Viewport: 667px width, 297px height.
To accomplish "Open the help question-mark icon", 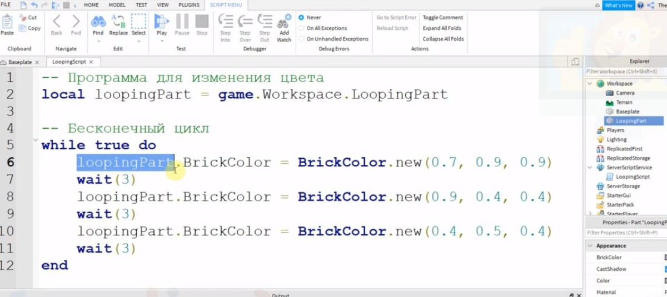I will [x=641, y=5].
